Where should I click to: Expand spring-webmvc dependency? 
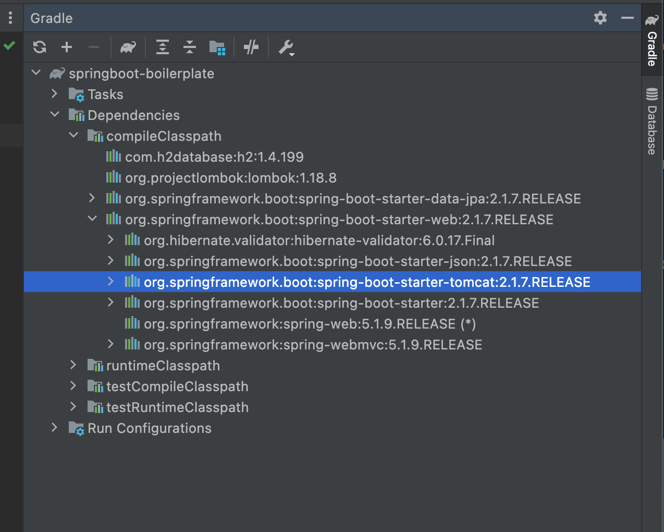(x=111, y=344)
